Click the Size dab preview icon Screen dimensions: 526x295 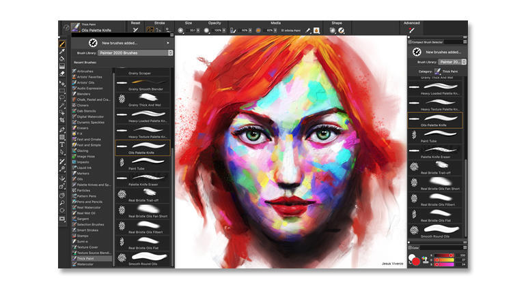180,31
